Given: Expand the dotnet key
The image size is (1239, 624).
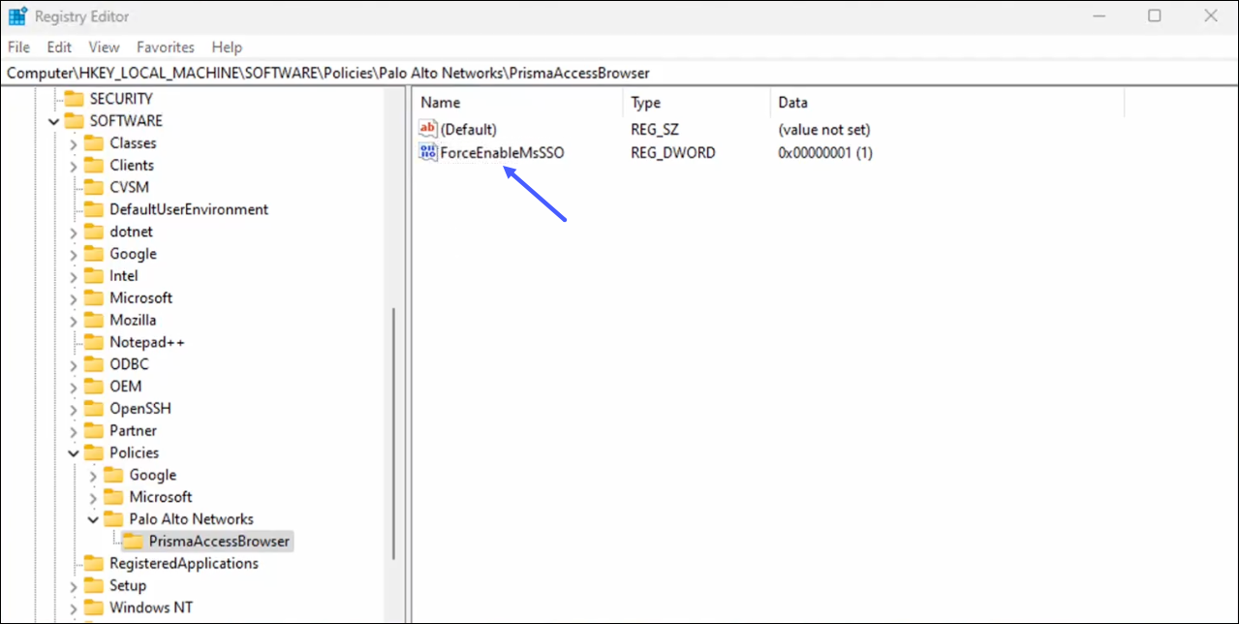Looking at the screenshot, I should click(x=73, y=232).
